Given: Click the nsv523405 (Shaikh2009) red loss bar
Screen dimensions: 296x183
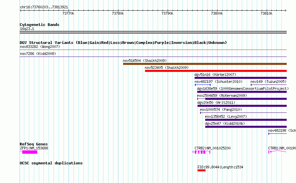Looking at the screenshot, I should [216, 71].
